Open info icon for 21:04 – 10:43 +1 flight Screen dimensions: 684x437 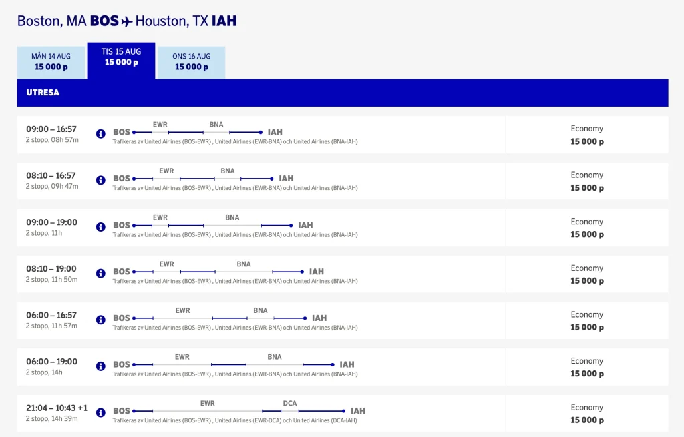(100, 412)
